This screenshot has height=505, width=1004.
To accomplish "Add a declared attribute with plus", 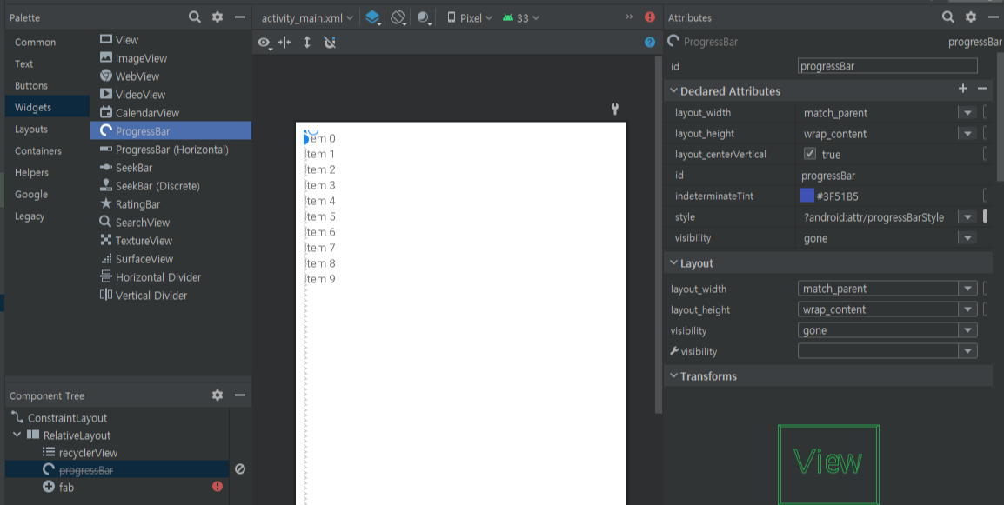I will 963,89.
